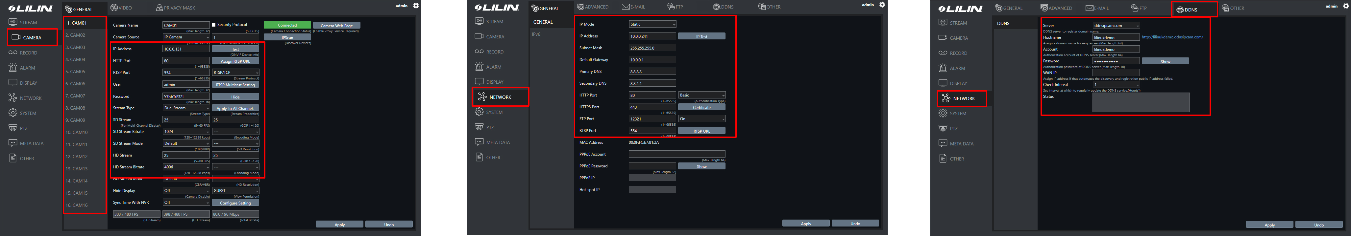Click the LILIN logo in the middle window
Image resolution: width=1351 pixels, height=236 pixels.
tap(496, 7)
